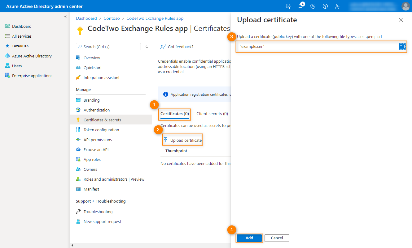The height and width of the screenshot is (248, 412).
Task: Open Azure Active Directory favorite
Action: pos(32,56)
